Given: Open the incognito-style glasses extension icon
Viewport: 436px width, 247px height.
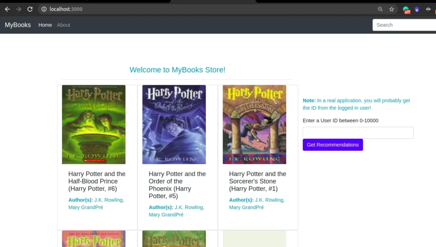Looking at the screenshot, I should 428,9.
